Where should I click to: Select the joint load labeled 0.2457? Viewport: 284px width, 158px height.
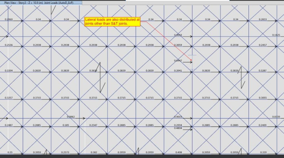pos(263,45)
